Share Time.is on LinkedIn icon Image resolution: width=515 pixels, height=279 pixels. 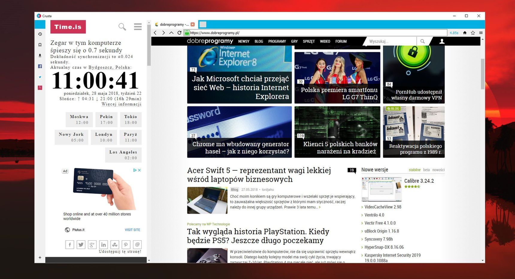103,245
